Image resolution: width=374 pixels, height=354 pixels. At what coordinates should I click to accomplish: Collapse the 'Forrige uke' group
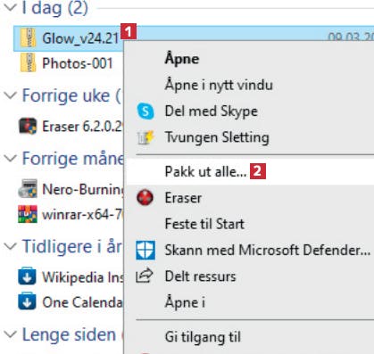point(11,95)
